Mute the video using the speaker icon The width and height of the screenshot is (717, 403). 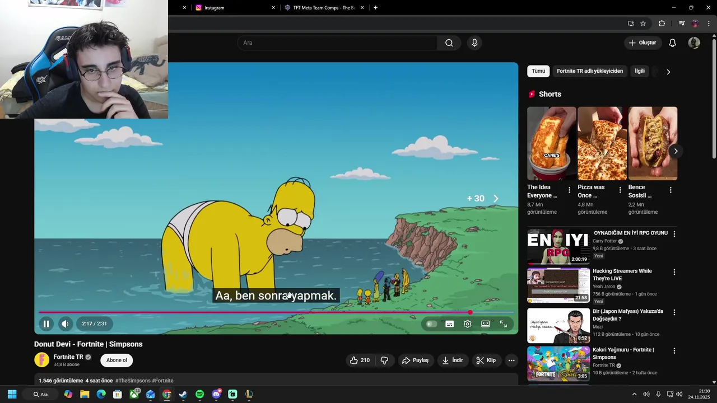point(66,324)
